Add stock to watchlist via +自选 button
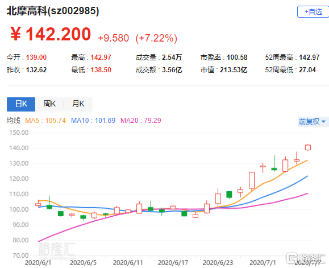 (314, 12)
